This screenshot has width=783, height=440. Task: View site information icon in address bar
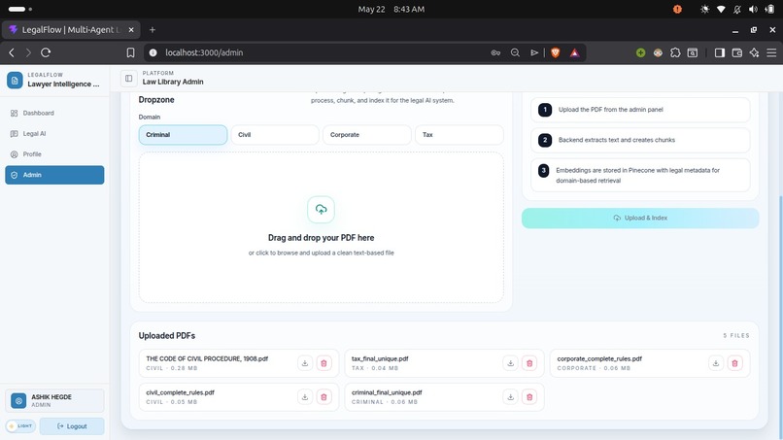coord(153,52)
